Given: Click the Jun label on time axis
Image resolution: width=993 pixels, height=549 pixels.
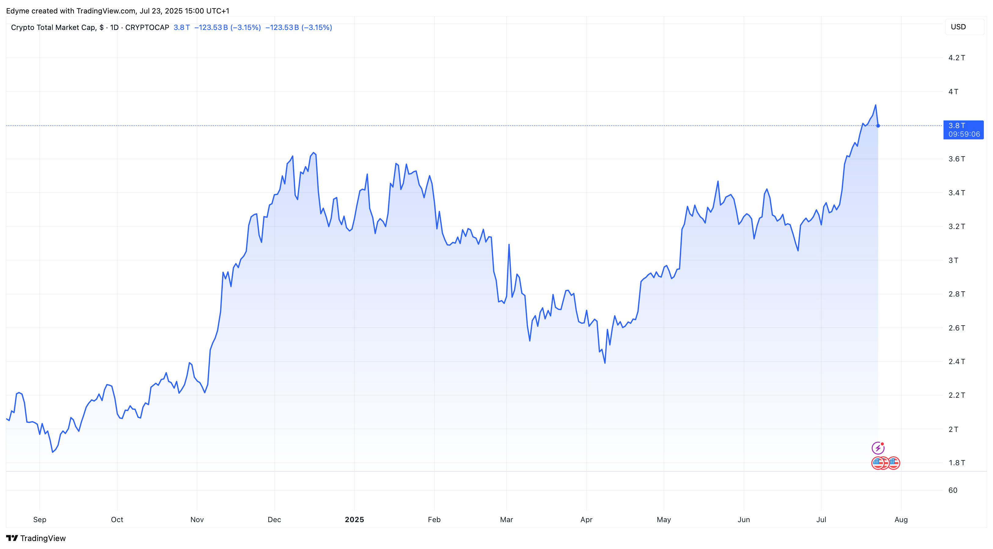Looking at the screenshot, I should click(744, 520).
